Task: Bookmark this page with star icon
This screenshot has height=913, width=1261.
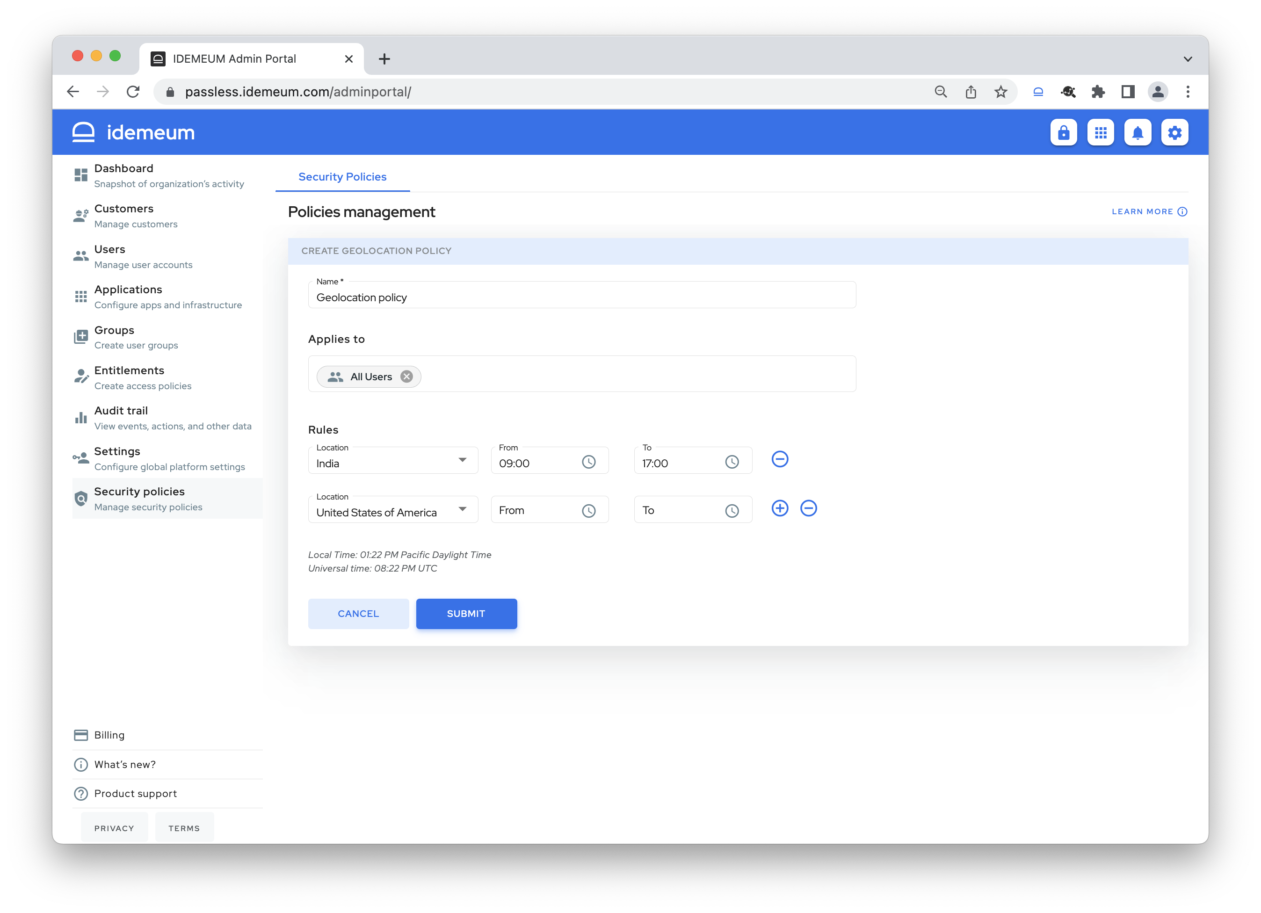Action: tap(1000, 92)
